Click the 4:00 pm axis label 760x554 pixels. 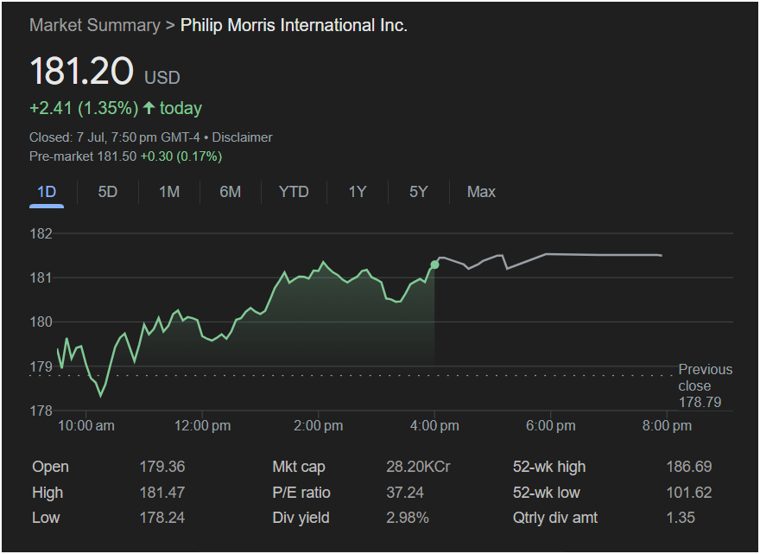click(434, 426)
